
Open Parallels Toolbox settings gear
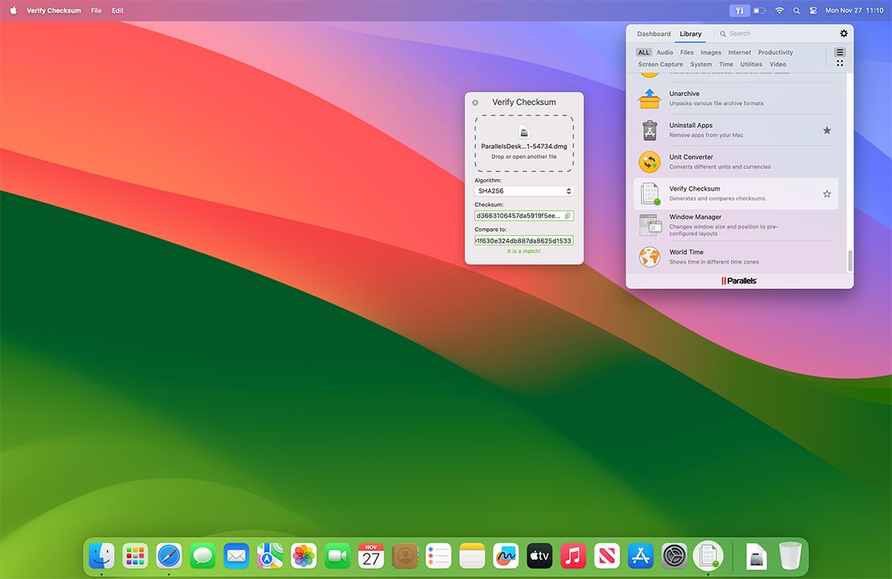click(844, 33)
